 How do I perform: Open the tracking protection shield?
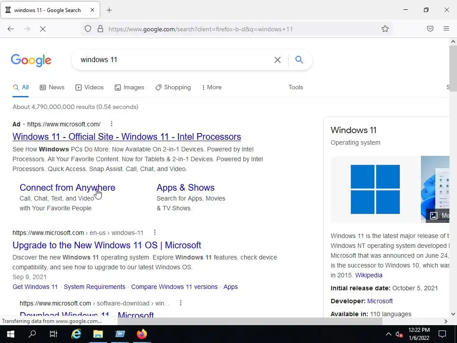click(x=88, y=29)
